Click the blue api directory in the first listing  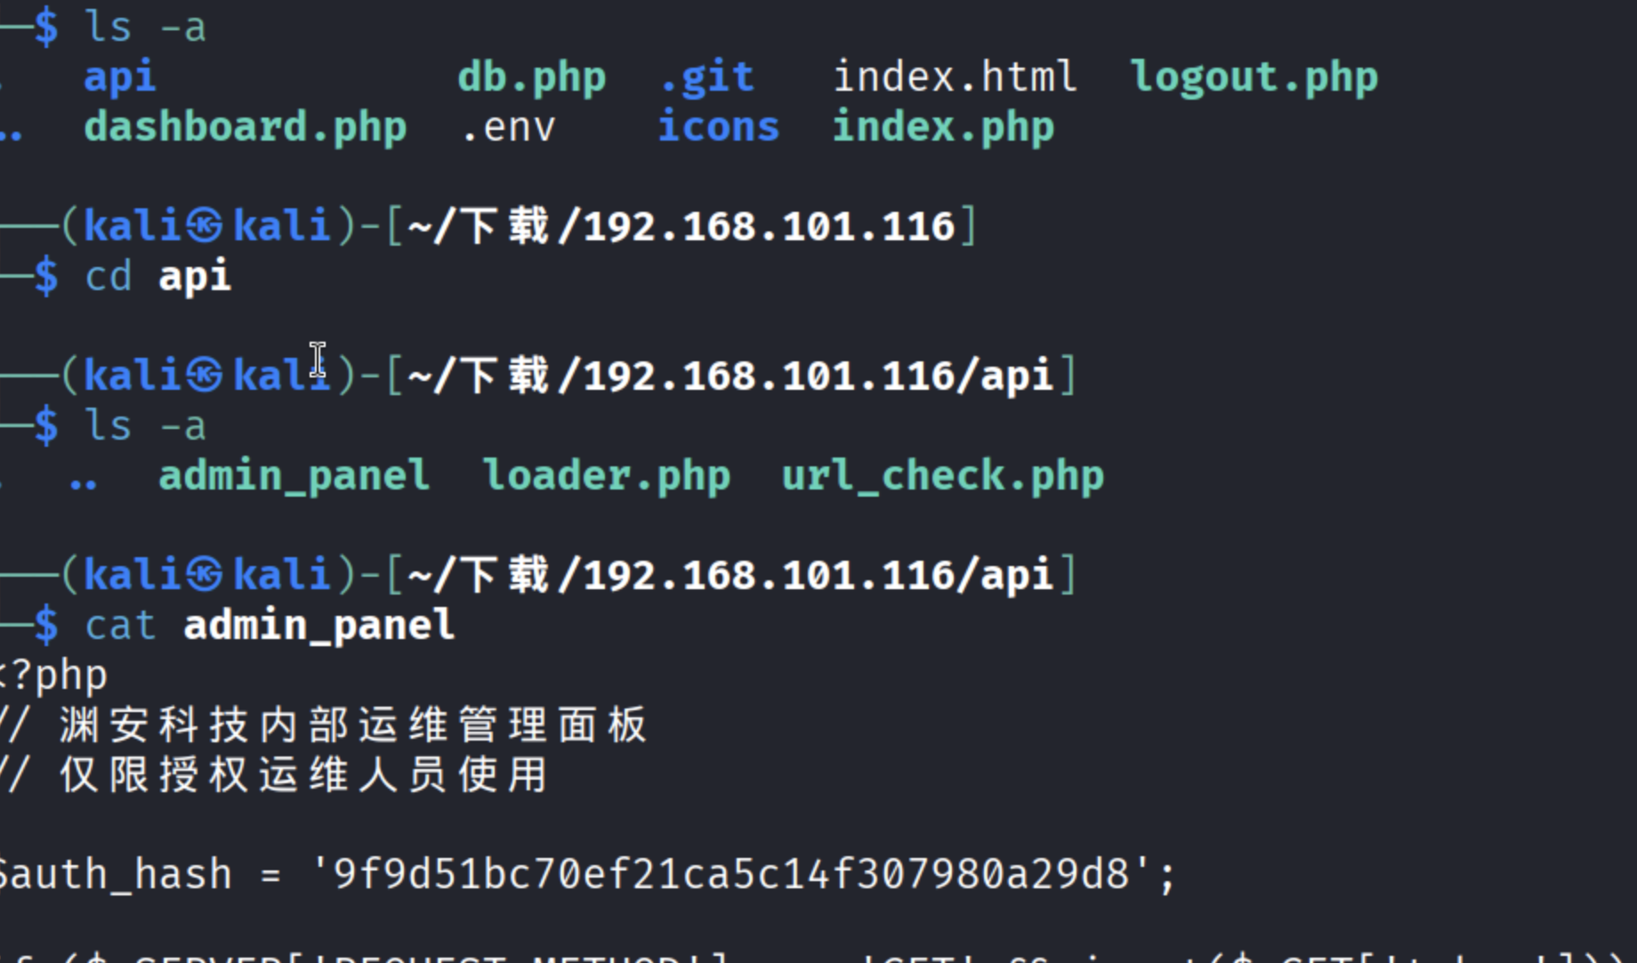[x=120, y=78]
